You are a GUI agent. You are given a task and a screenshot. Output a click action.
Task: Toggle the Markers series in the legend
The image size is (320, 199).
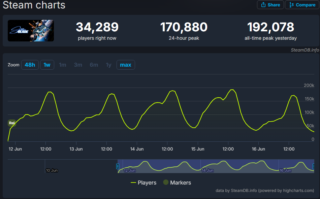[177, 183]
